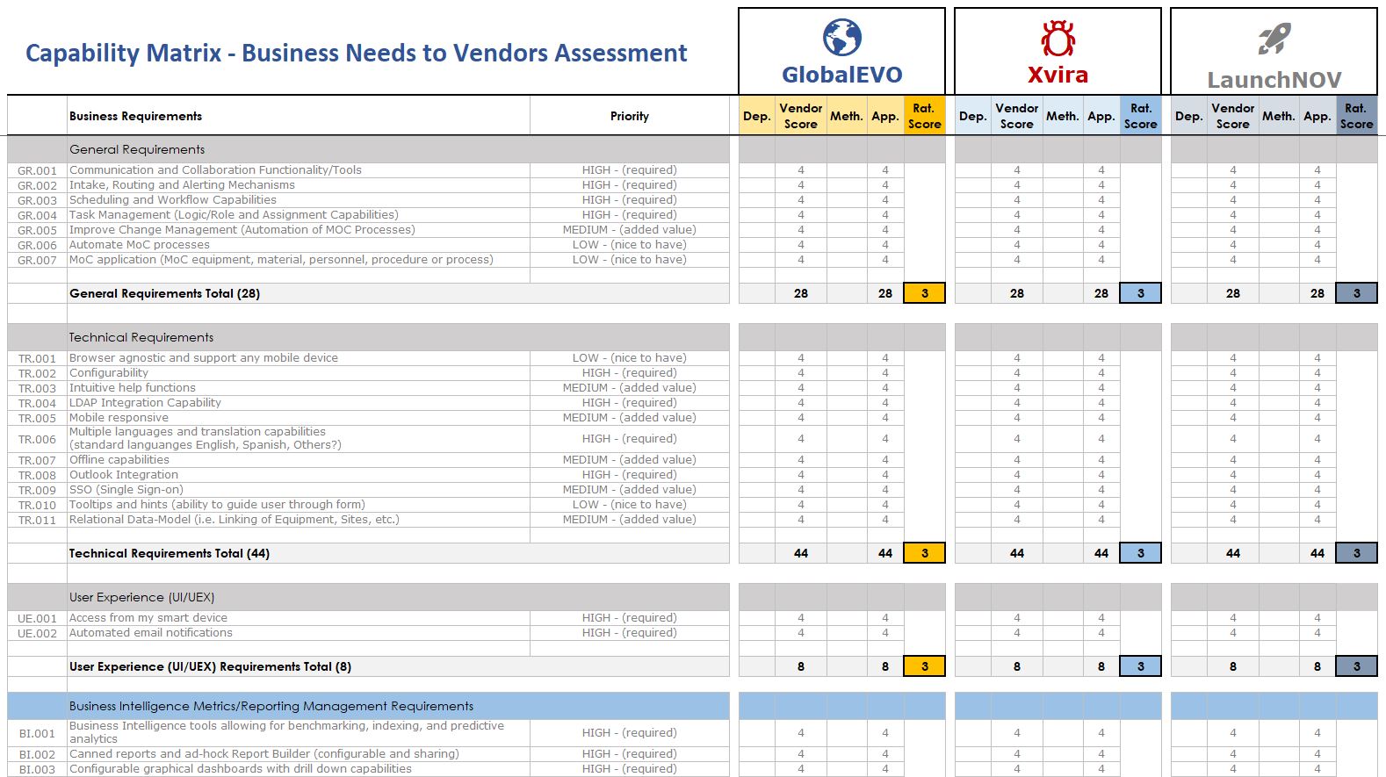Click GlobalEVO Dep. column header
1386x777 pixels.
pyautogui.click(x=756, y=116)
